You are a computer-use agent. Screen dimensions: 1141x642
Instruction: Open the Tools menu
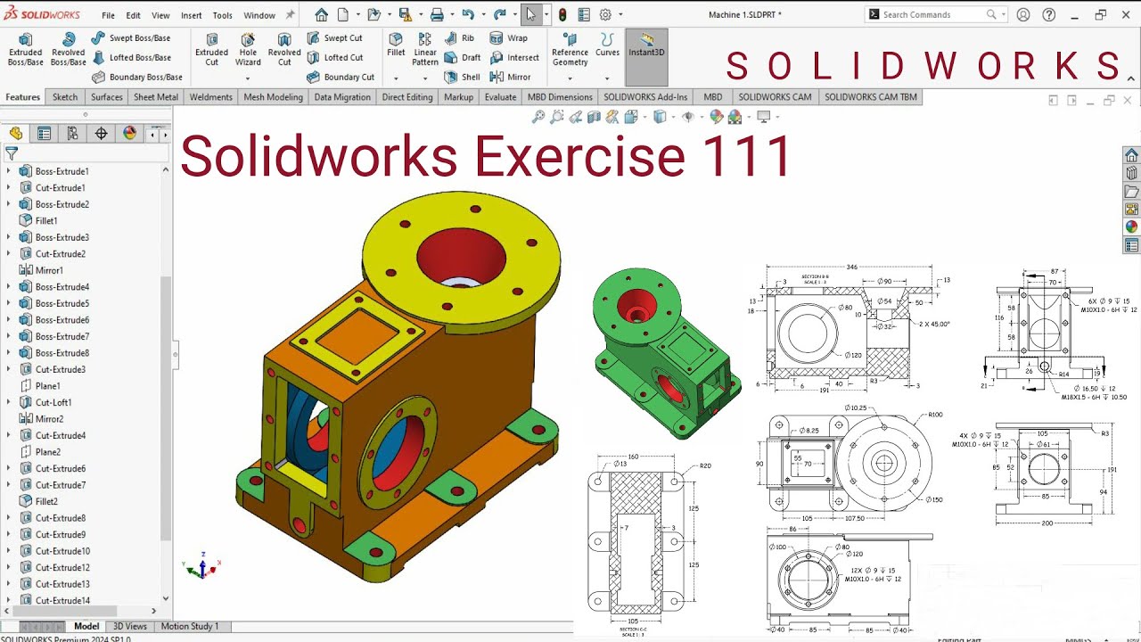tap(222, 15)
